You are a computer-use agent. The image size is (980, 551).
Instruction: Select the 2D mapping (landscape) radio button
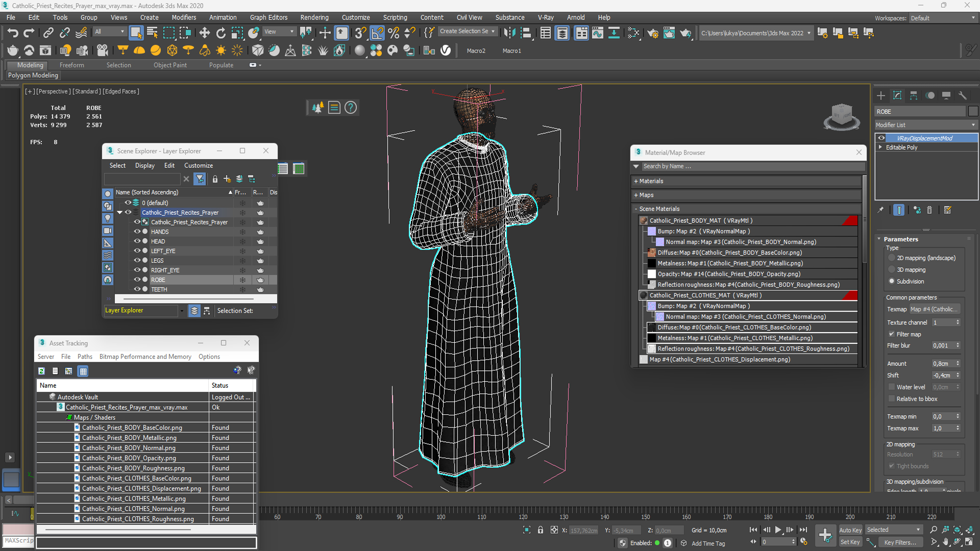click(892, 258)
